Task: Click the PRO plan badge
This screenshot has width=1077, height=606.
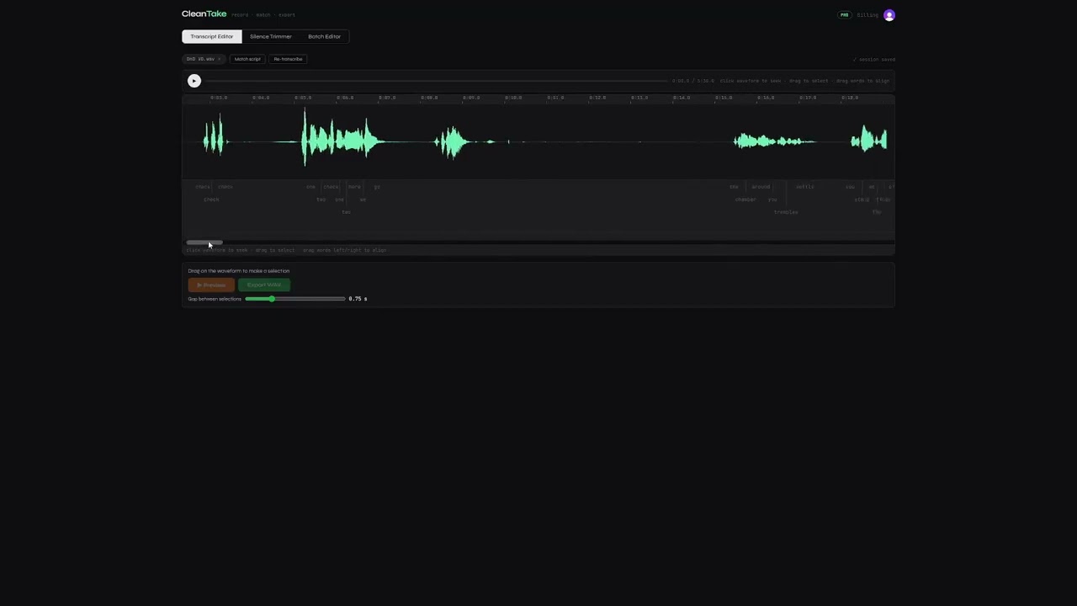Action: 844,15
